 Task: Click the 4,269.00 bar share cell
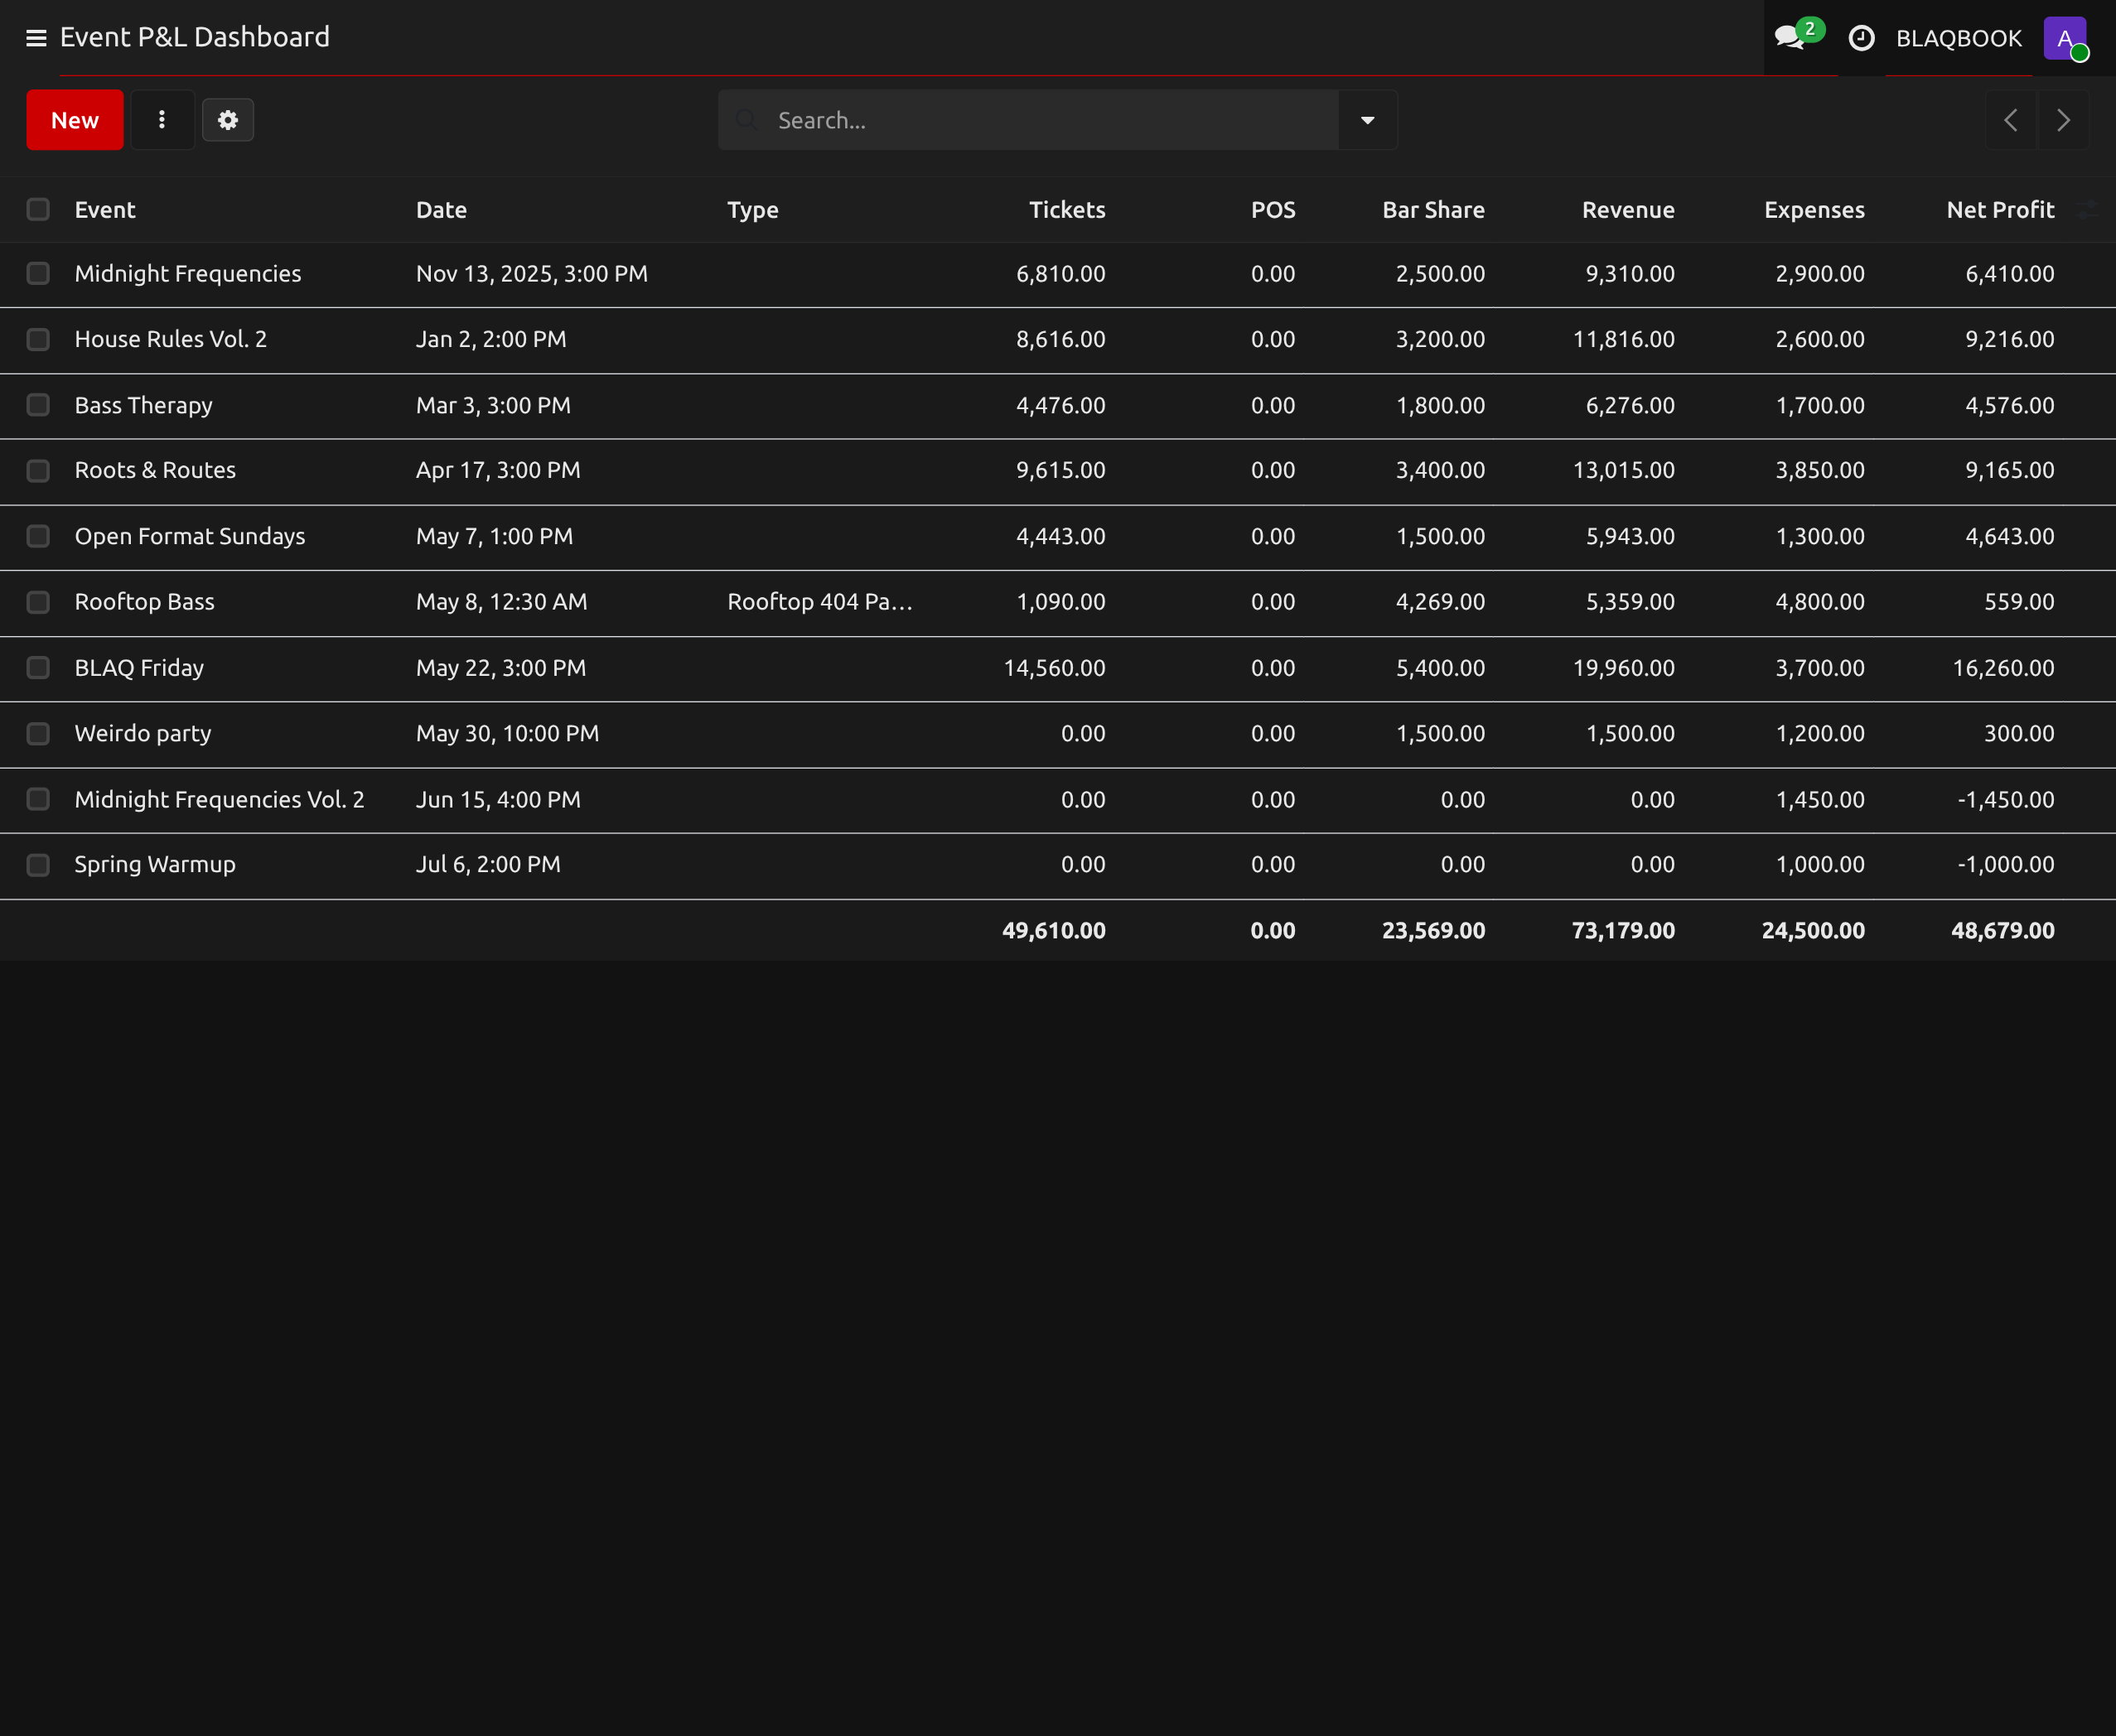[1441, 601]
